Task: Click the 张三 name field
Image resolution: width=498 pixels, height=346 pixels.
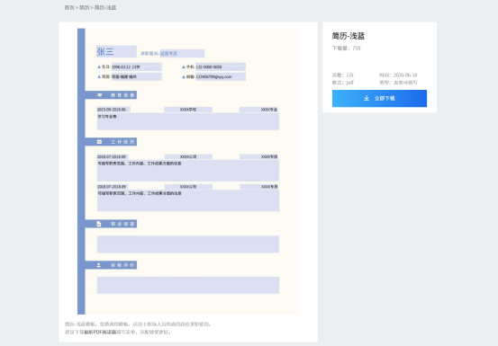Action: tap(116, 51)
